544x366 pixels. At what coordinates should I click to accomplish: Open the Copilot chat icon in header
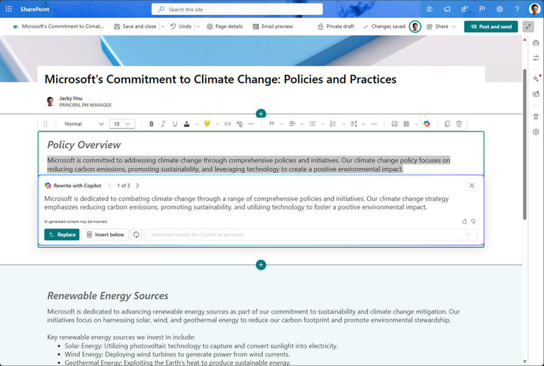429,9
